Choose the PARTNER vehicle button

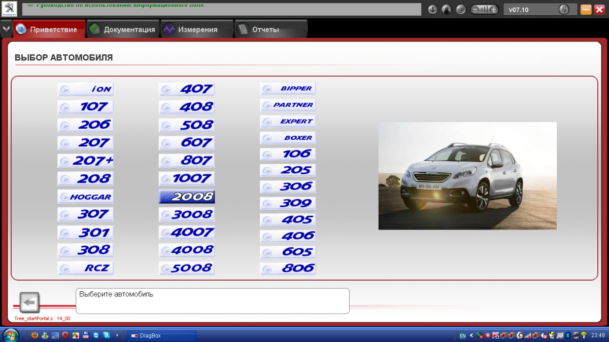(288, 105)
